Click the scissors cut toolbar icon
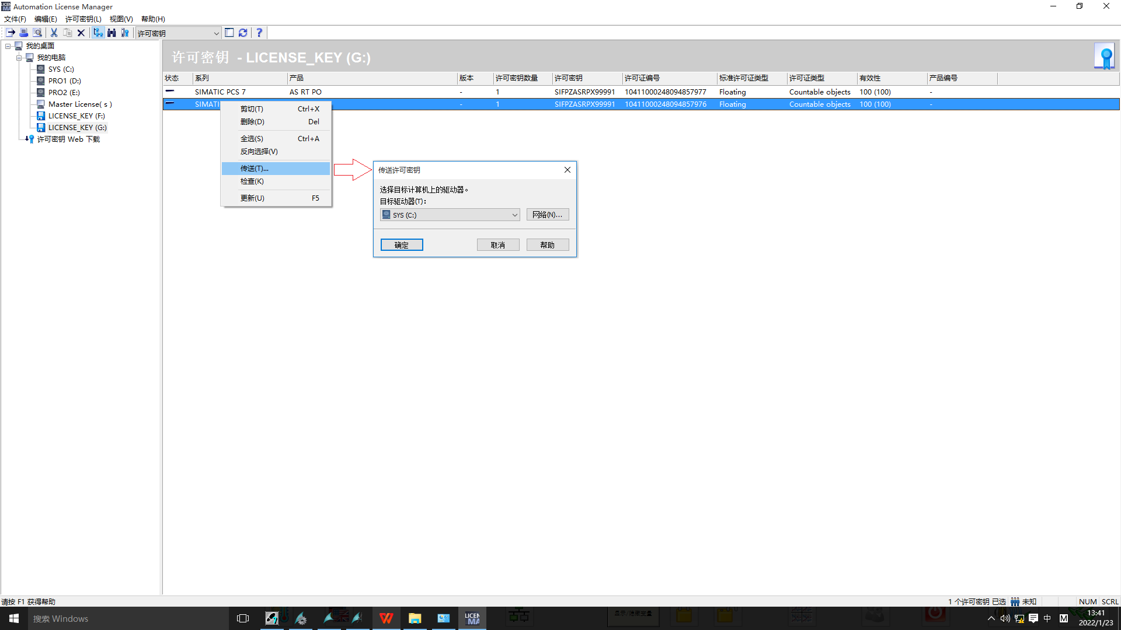The height and width of the screenshot is (630, 1121). pos(54,33)
